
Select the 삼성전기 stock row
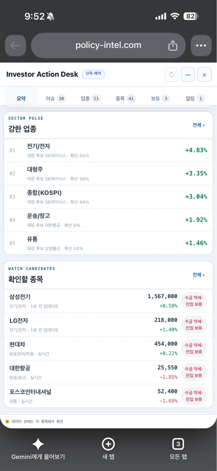(108, 301)
